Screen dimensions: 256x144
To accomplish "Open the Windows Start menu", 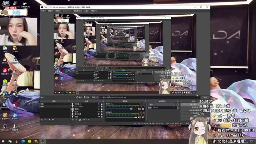I will click(3, 141).
